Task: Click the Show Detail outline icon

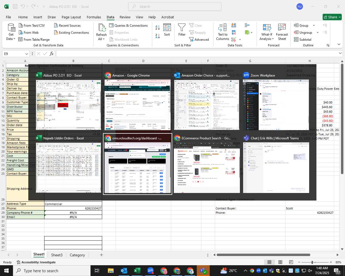Action: point(325,25)
